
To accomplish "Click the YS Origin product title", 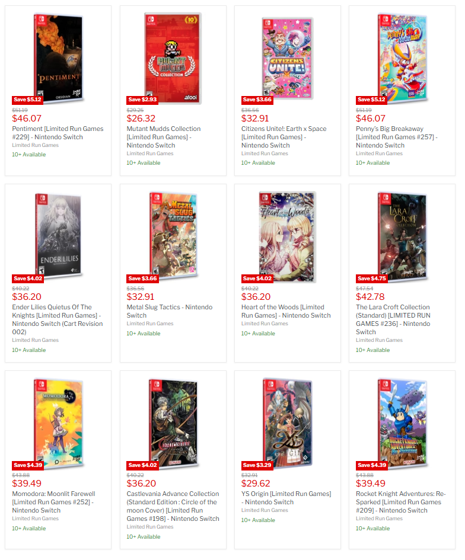I will 286,498.
